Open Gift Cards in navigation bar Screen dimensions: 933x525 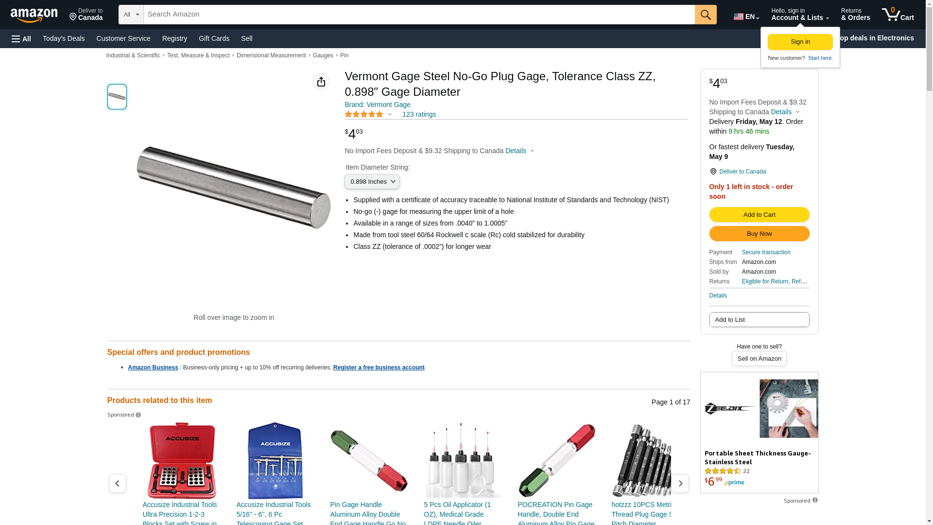(x=214, y=38)
